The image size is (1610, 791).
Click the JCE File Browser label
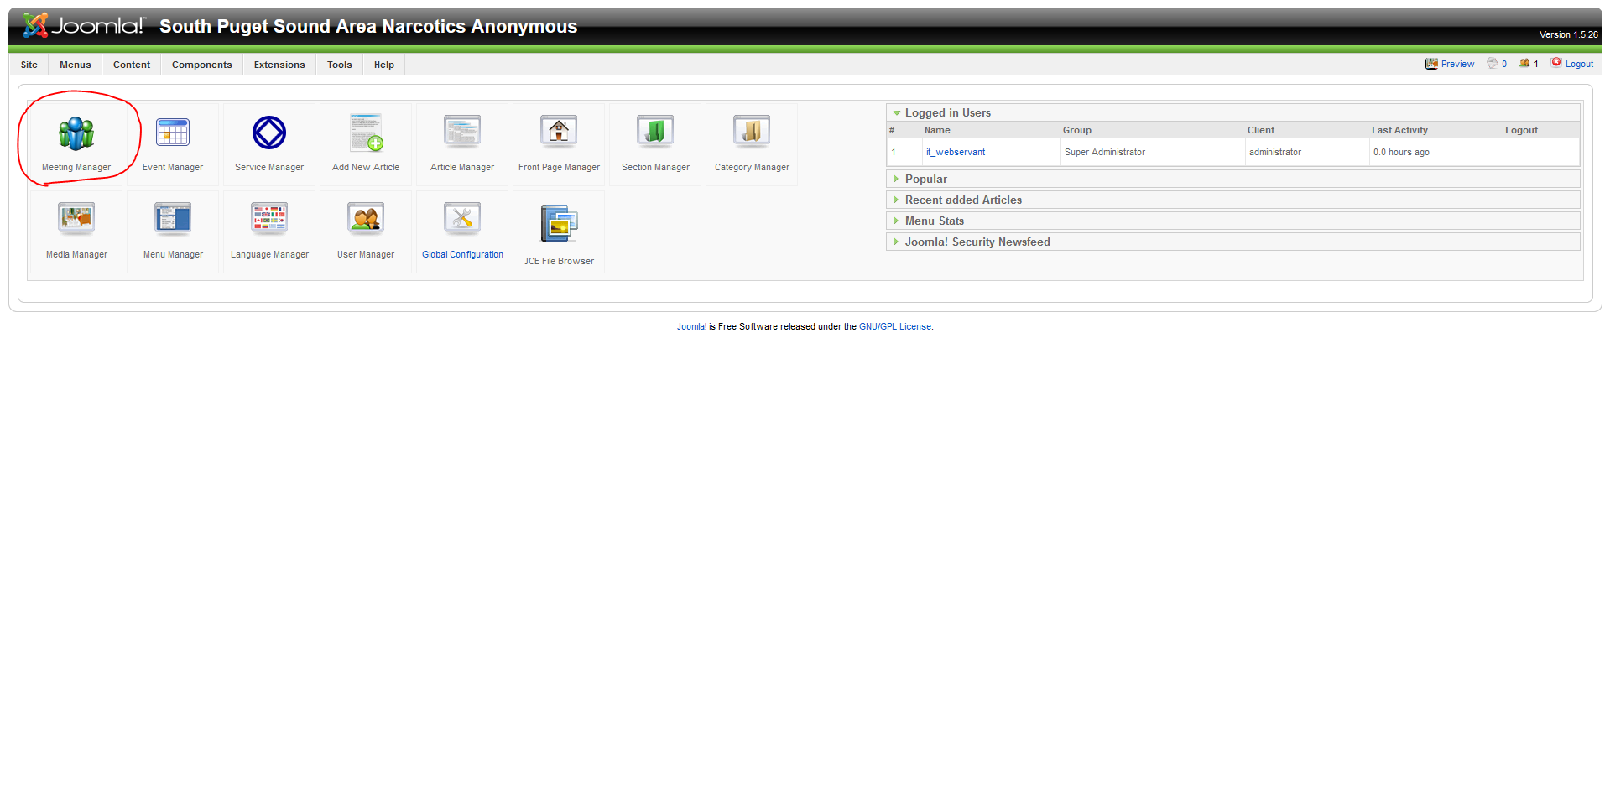pos(559,262)
